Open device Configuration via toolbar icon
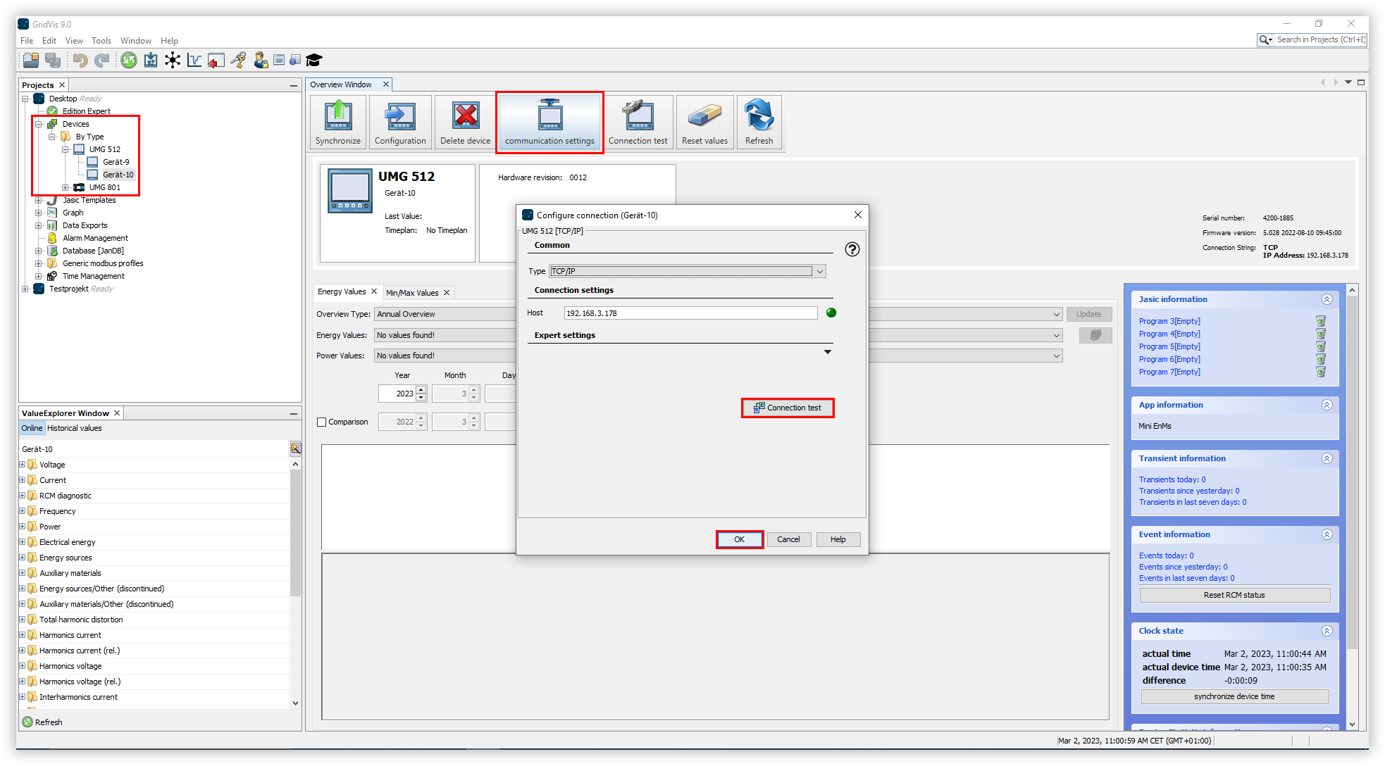Viewport: 1385px width, 766px height. click(399, 121)
